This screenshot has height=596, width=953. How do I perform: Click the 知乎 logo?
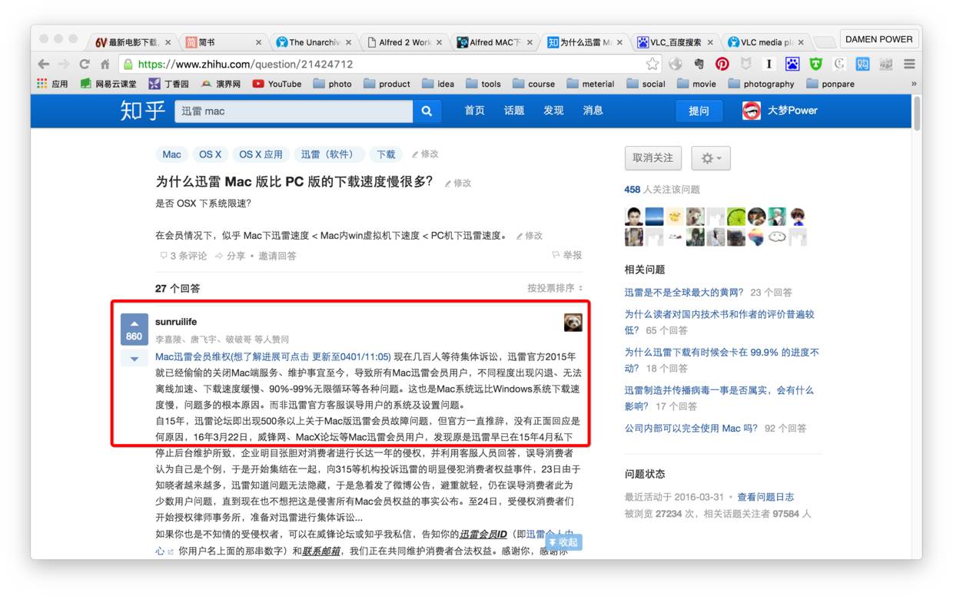click(142, 111)
